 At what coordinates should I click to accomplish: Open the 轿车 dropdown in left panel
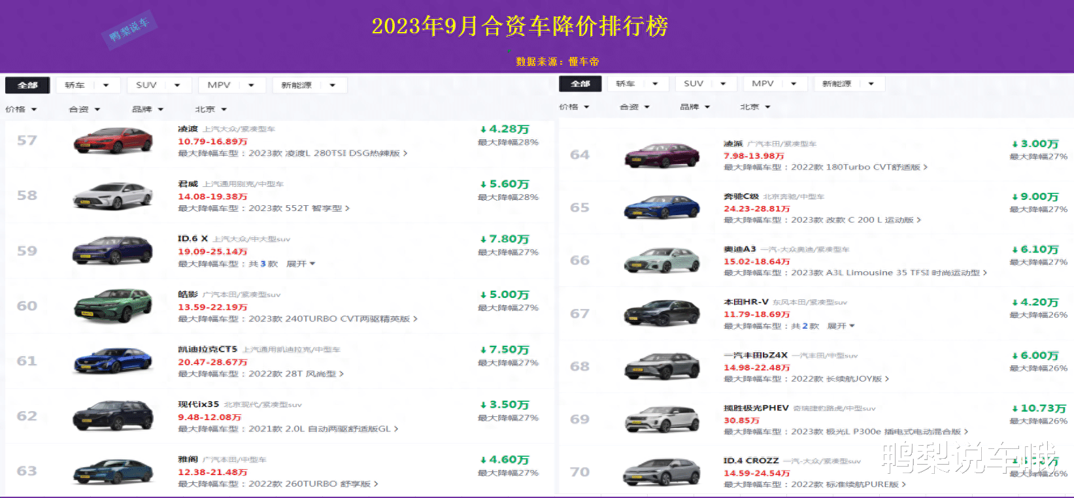click(x=88, y=85)
